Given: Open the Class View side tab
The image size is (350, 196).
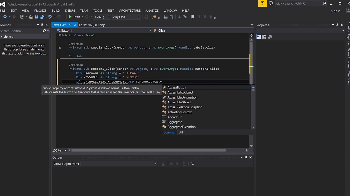Looking at the screenshot, I should tap(348, 78).
